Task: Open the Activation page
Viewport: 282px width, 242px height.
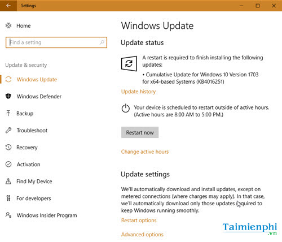Action: point(28,165)
